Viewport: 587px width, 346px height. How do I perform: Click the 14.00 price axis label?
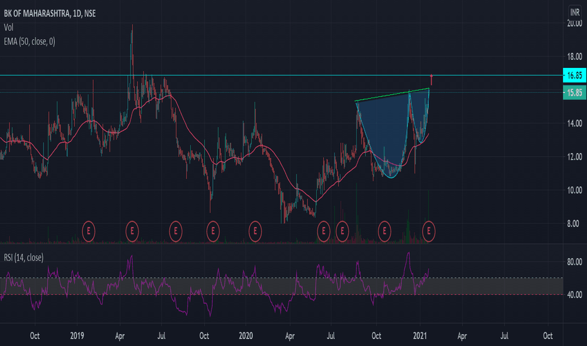point(574,123)
